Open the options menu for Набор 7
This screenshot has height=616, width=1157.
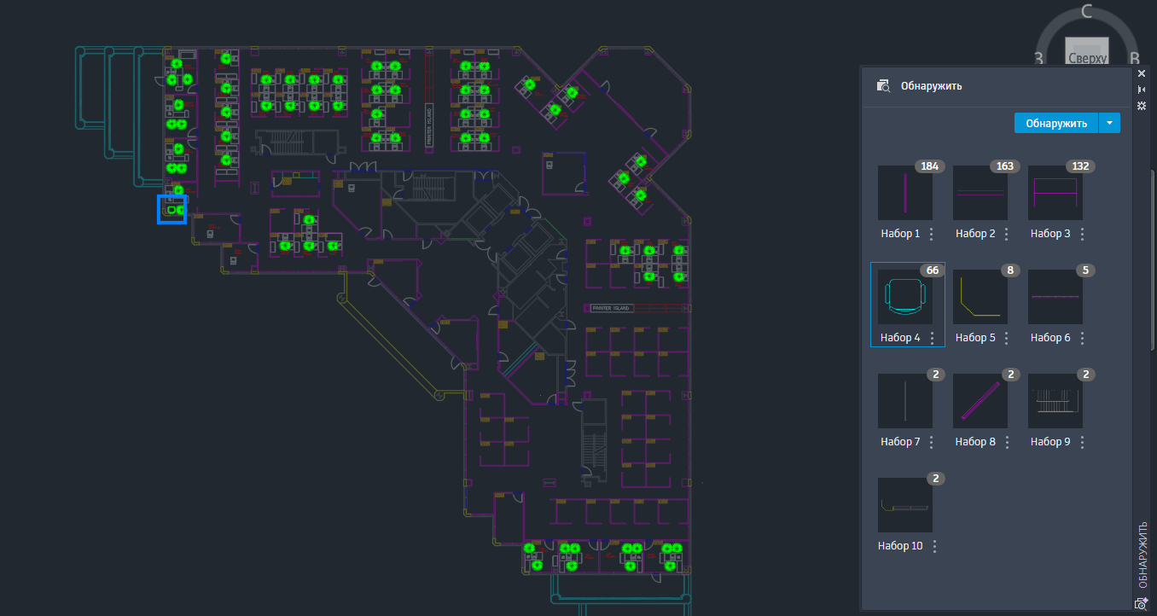click(931, 442)
